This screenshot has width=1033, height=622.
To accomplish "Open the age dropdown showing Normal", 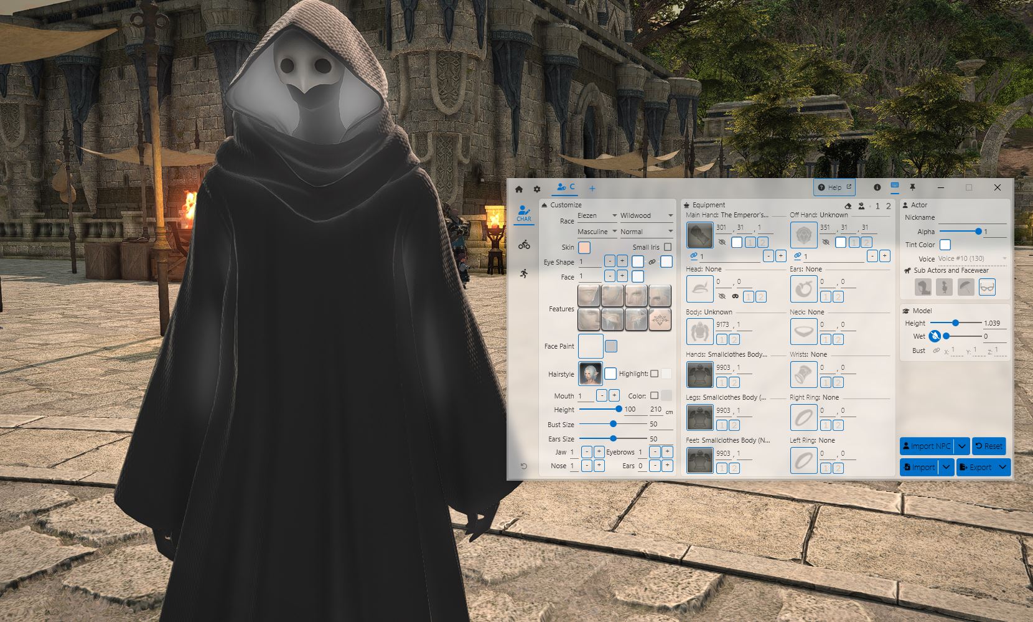I will pos(647,232).
